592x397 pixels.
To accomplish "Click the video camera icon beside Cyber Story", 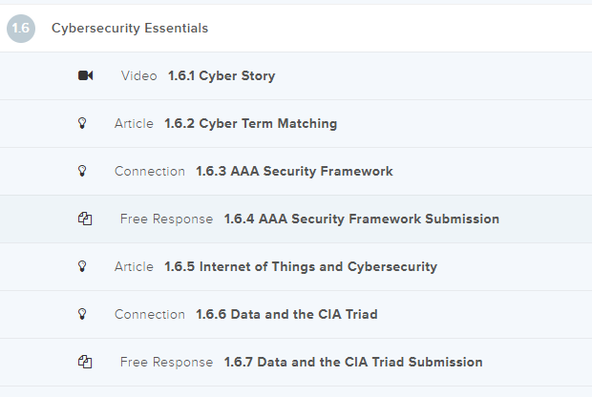I will tap(85, 76).
